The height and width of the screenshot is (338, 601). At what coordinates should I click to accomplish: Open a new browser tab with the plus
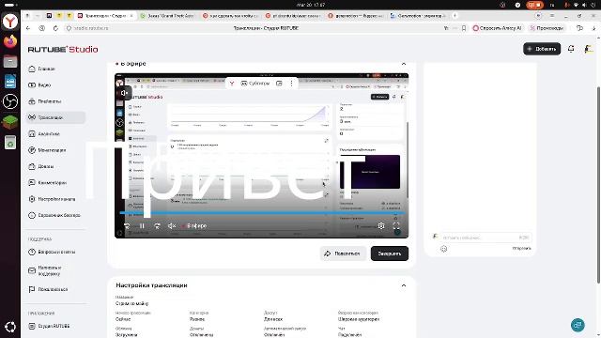455,16
